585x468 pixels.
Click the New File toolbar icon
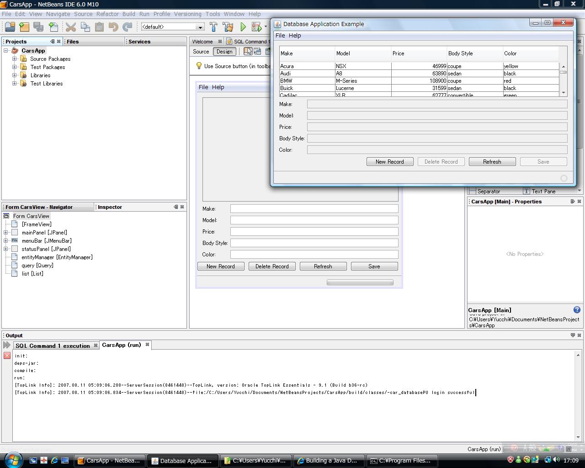pos(53,27)
